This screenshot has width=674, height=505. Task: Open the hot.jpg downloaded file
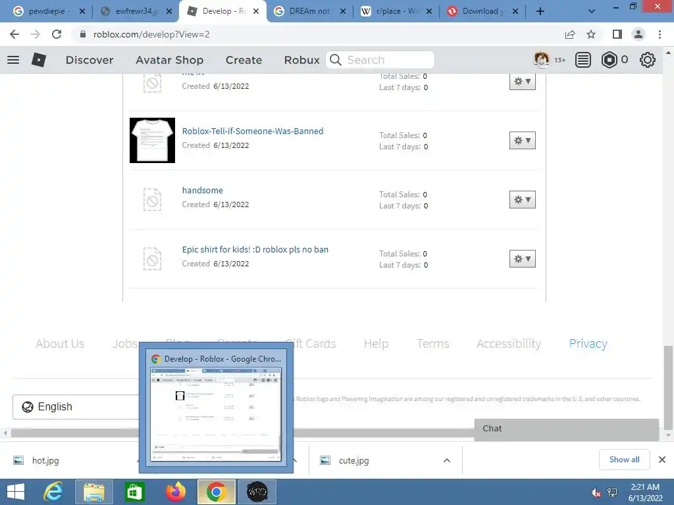coord(45,460)
